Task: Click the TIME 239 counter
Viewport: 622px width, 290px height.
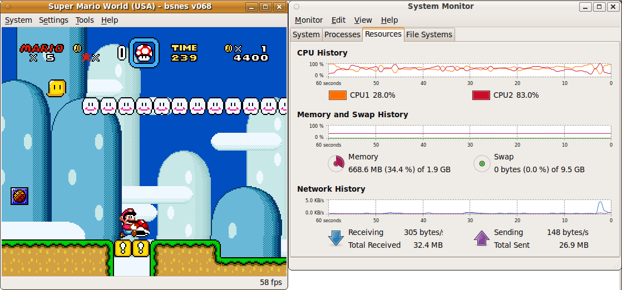Action: (x=184, y=53)
